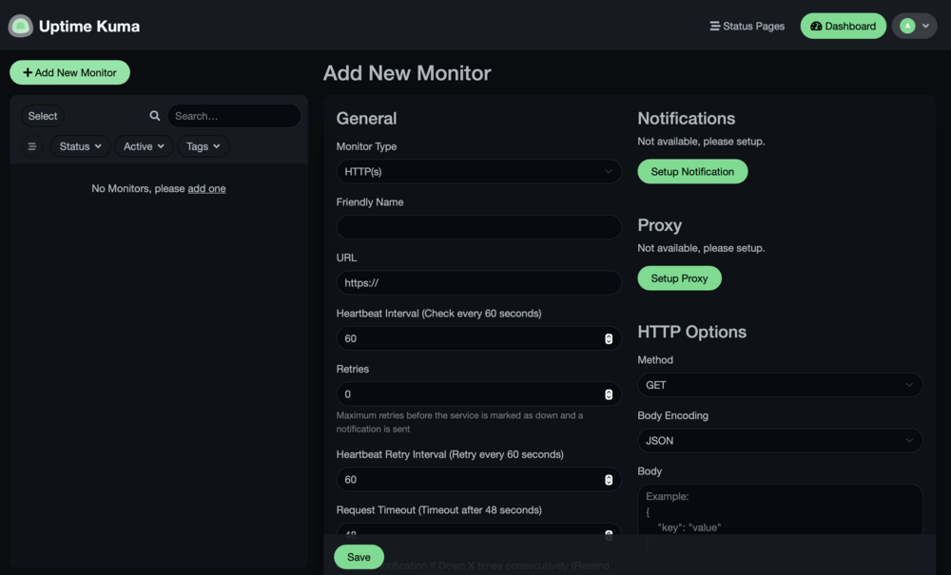The image size is (951, 575).
Task: Click the search magnifier icon
Action: pyautogui.click(x=155, y=116)
